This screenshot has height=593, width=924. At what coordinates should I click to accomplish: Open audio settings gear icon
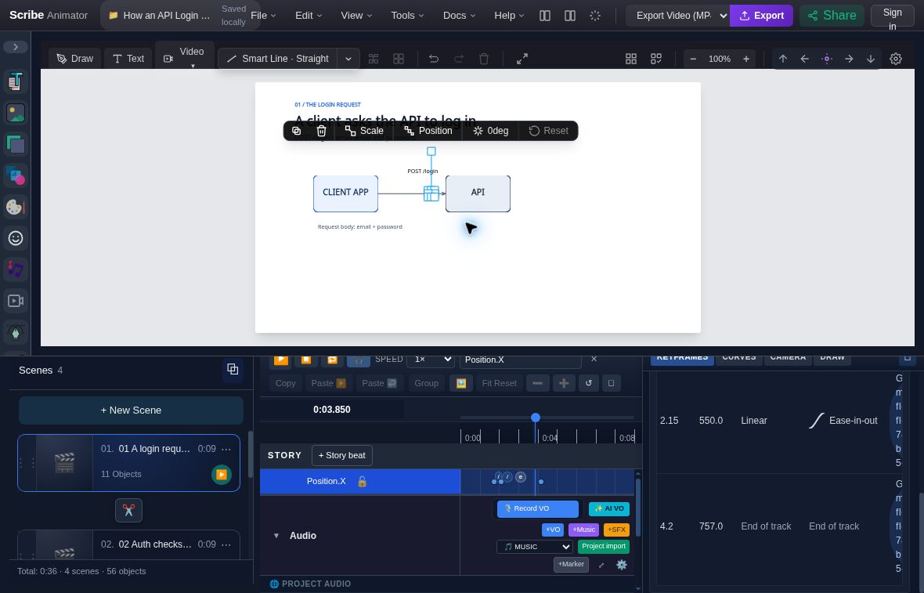tap(622, 565)
